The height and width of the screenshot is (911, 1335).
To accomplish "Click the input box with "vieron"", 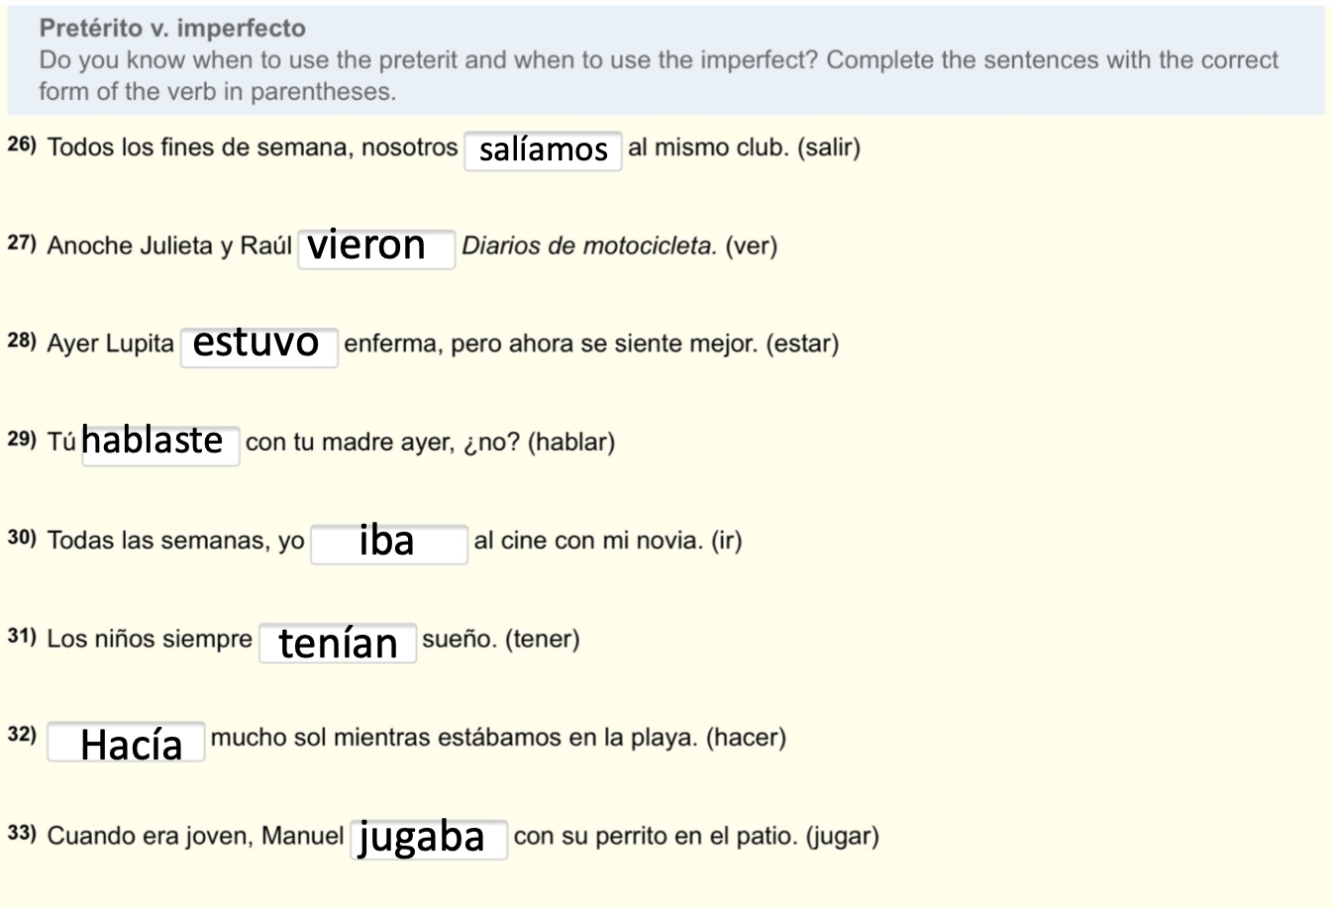I will tap(376, 249).
